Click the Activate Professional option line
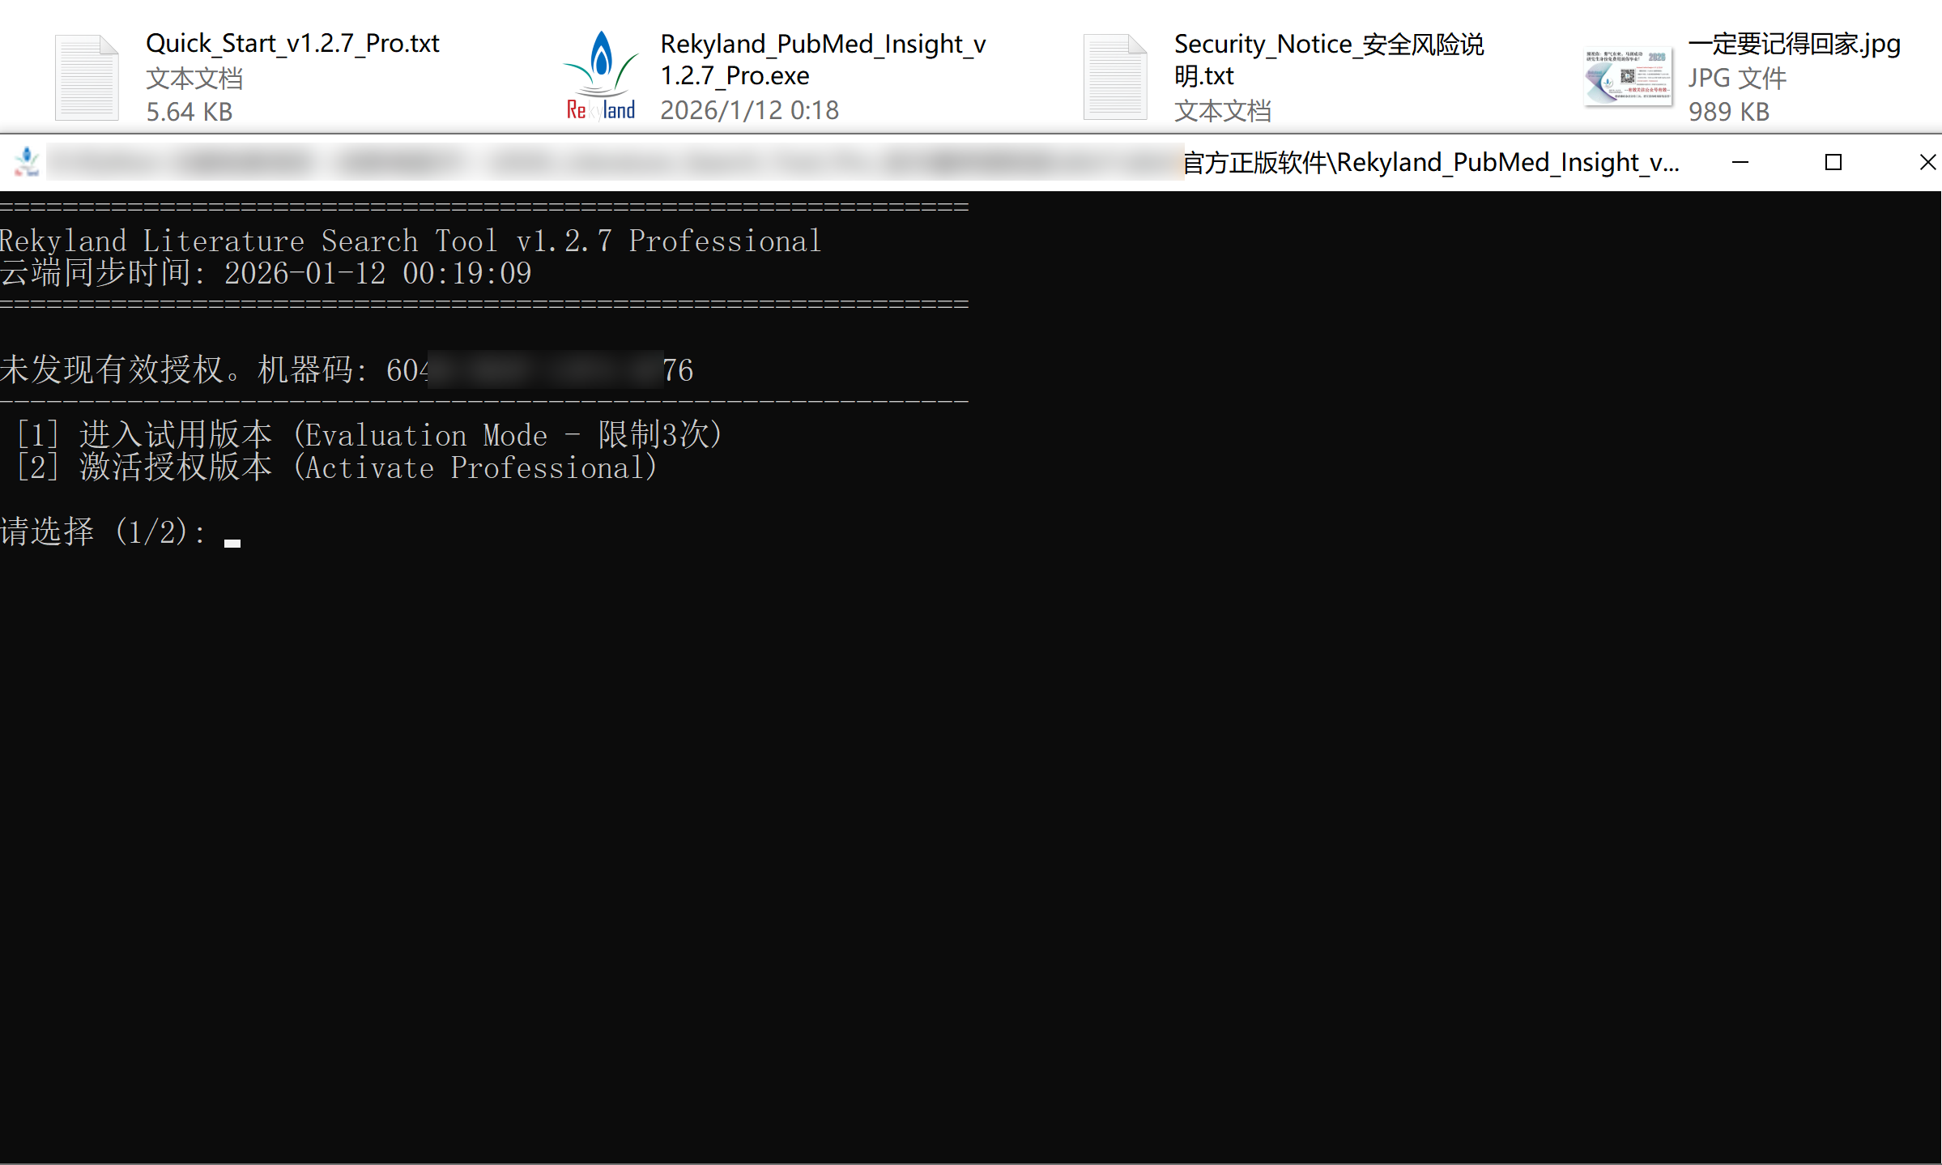This screenshot has width=1942, height=1165. coord(337,467)
